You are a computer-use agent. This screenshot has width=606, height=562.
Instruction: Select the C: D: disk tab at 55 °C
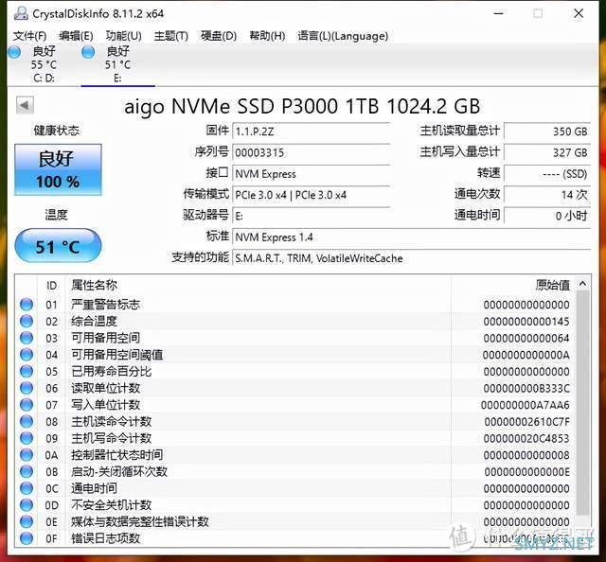coord(44,64)
